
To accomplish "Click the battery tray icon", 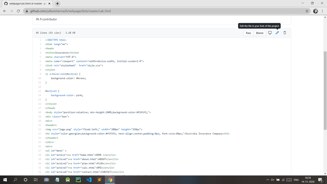I will (278, 180).
